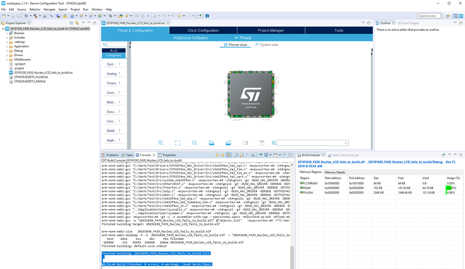Click the globe icon in the main toolbar
Screen dimensions: 465x269
pos(58,16)
